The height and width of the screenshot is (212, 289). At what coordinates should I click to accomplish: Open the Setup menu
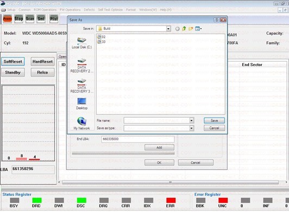[11, 10]
